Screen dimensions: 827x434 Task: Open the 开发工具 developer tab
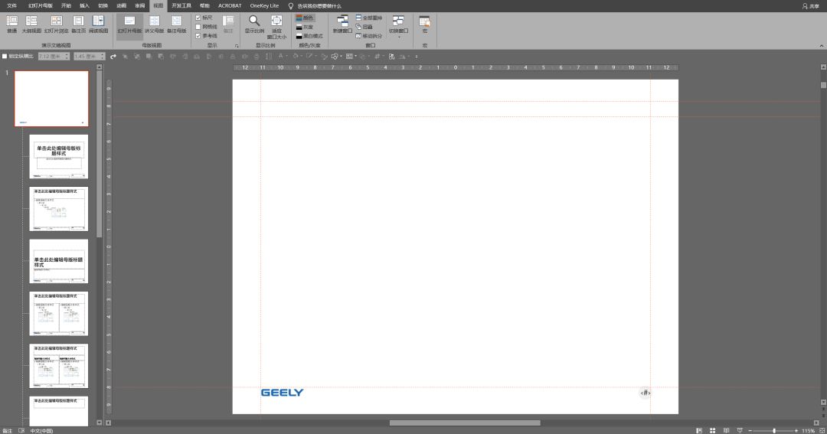pyautogui.click(x=181, y=5)
